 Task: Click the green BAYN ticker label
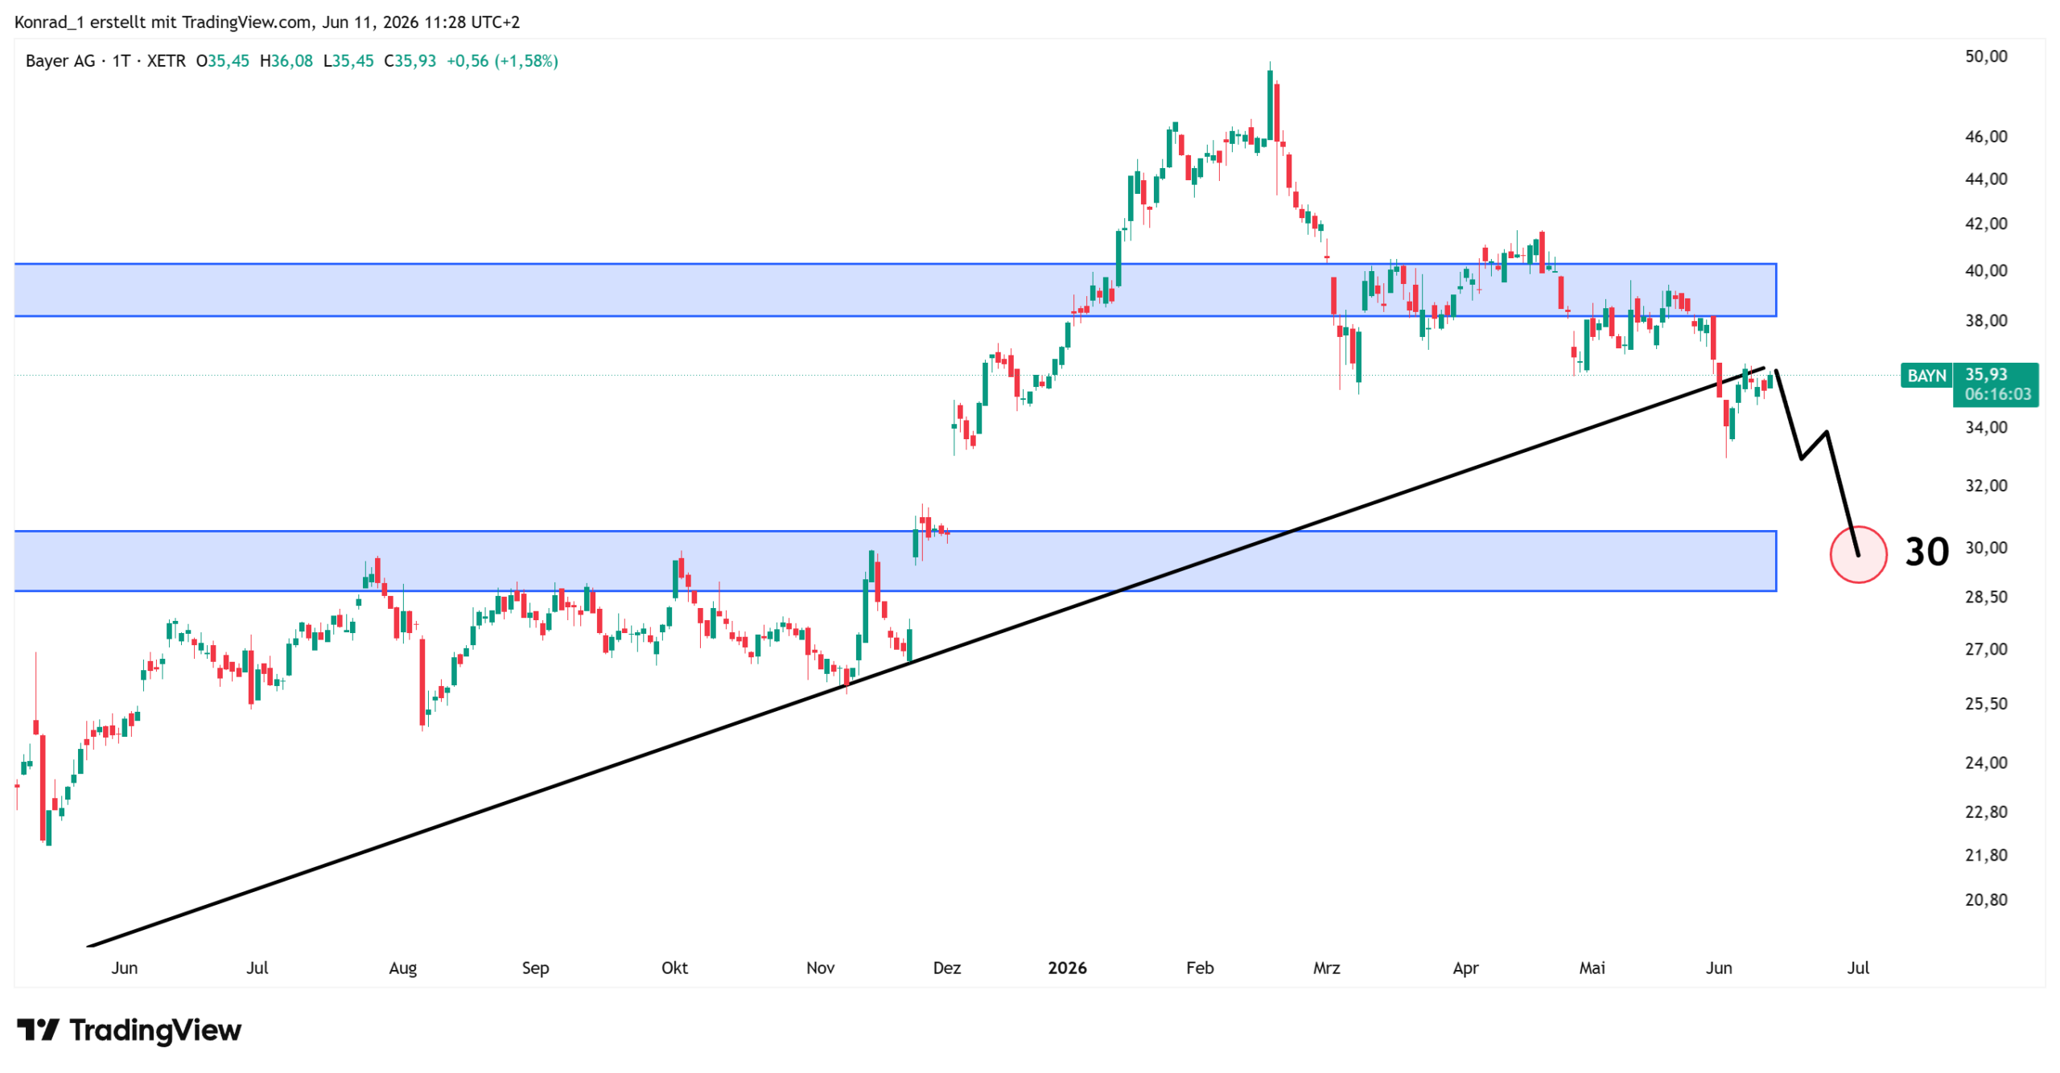click(1926, 376)
